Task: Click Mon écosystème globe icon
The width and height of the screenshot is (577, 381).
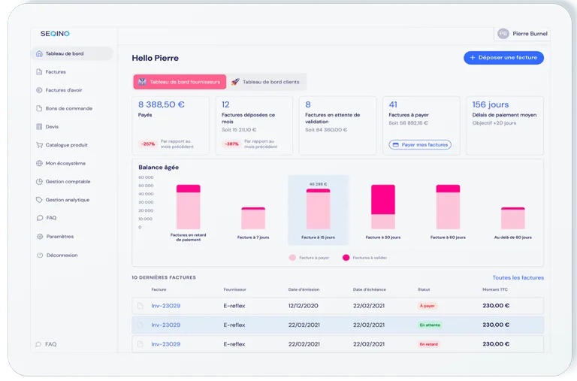Action: [x=39, y=163]
